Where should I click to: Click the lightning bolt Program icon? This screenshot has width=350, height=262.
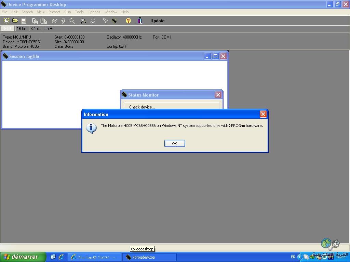[63, 21]
